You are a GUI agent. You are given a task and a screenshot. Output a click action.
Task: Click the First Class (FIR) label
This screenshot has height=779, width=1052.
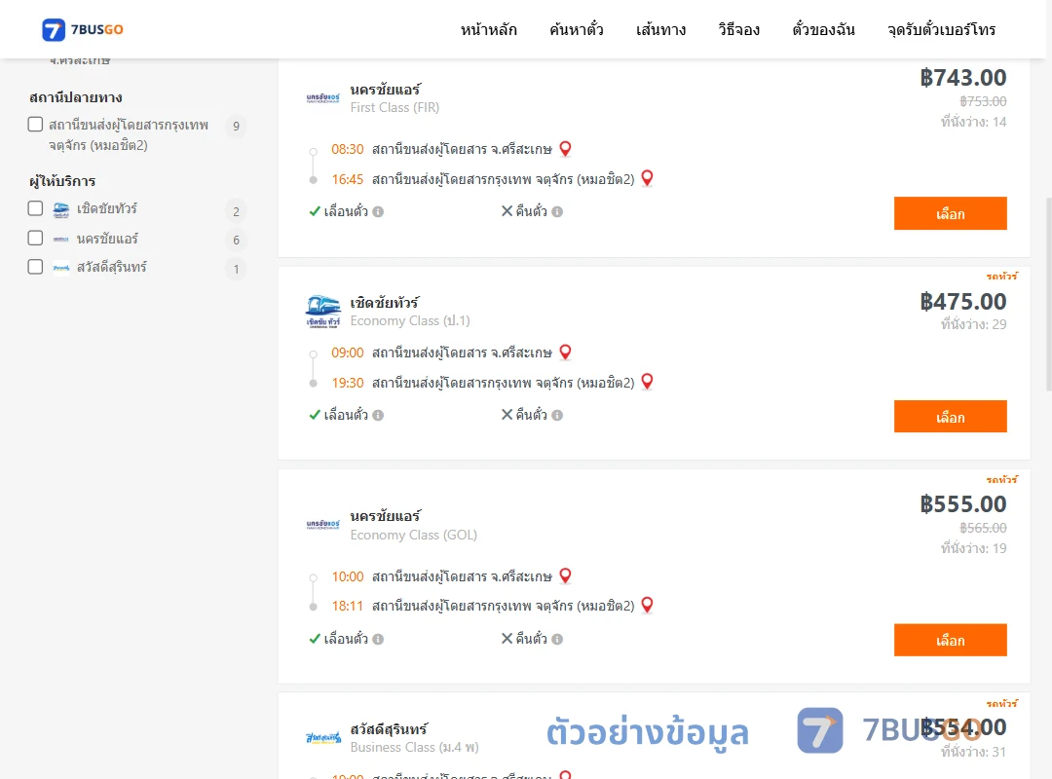(x=394, y=107)
